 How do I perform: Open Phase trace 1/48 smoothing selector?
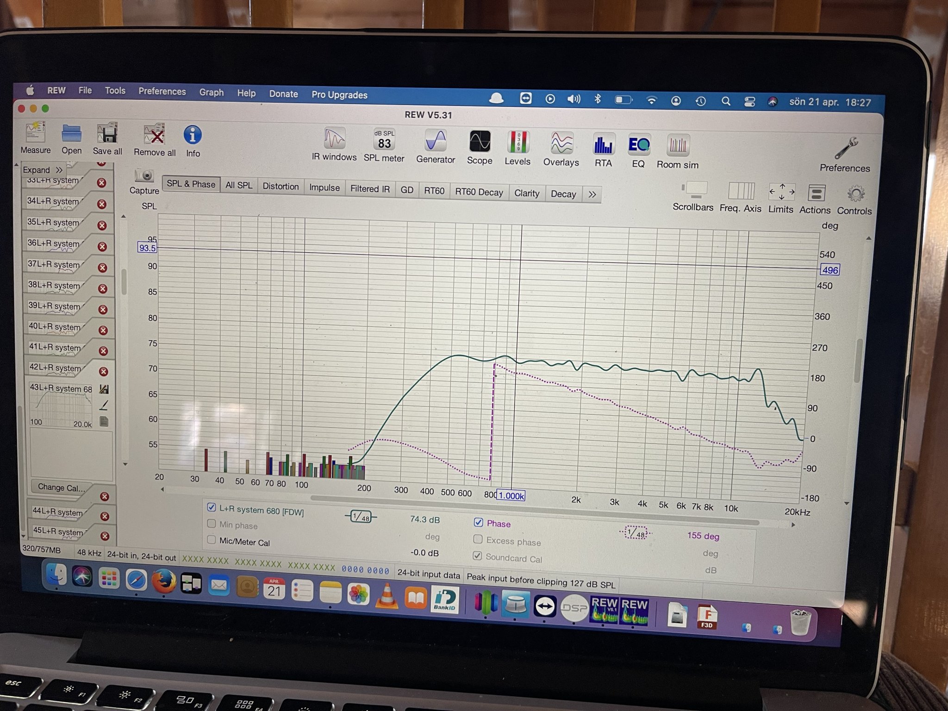pos(636,533)
